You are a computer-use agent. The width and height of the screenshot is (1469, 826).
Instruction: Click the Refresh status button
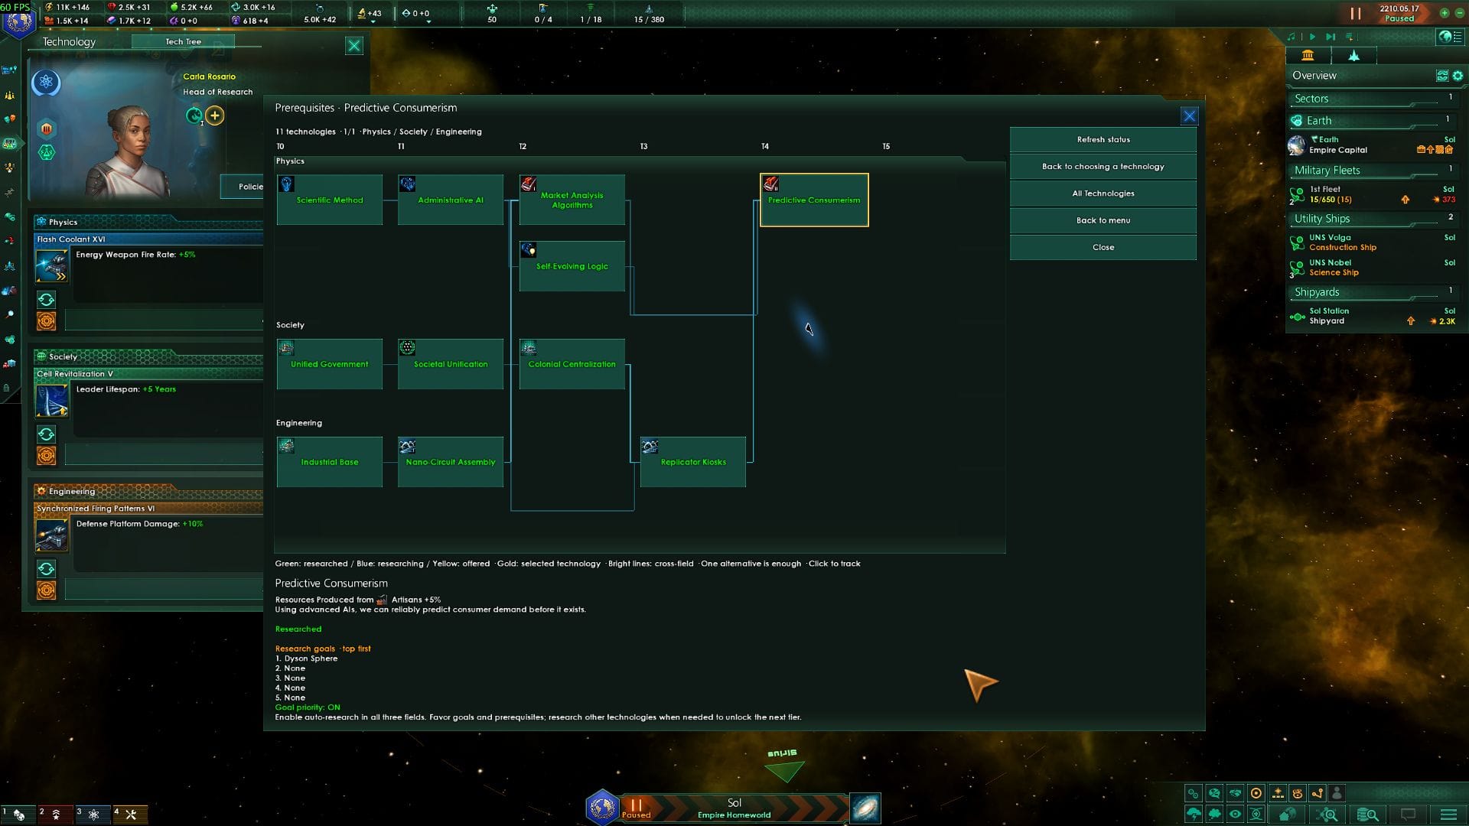pos(1103,139)
